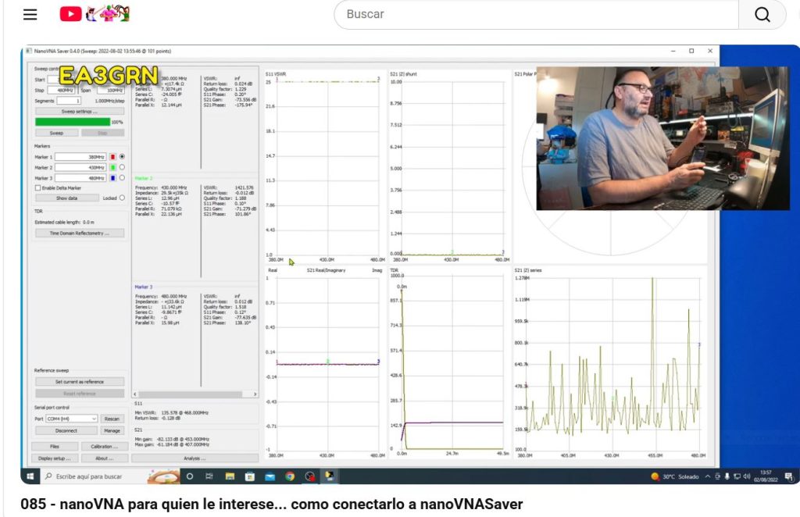
Task: Open the YouTube hamburger menu
Action: click(30, 14)
